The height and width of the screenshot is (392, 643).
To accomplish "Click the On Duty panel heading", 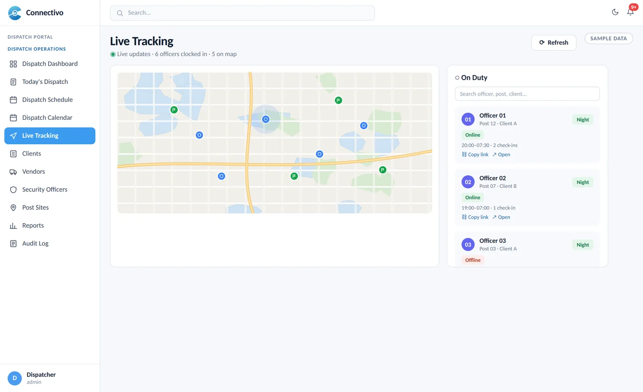I will click(x=474, y=78).
